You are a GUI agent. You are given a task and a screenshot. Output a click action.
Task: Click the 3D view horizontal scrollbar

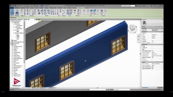coord(98,88)
